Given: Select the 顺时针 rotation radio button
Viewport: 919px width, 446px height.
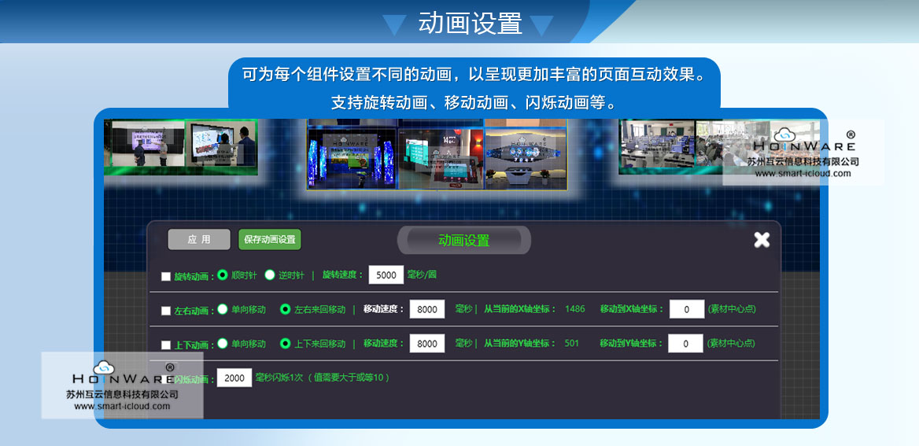Looking at the screenshot, I should click(x=223, y=275).
